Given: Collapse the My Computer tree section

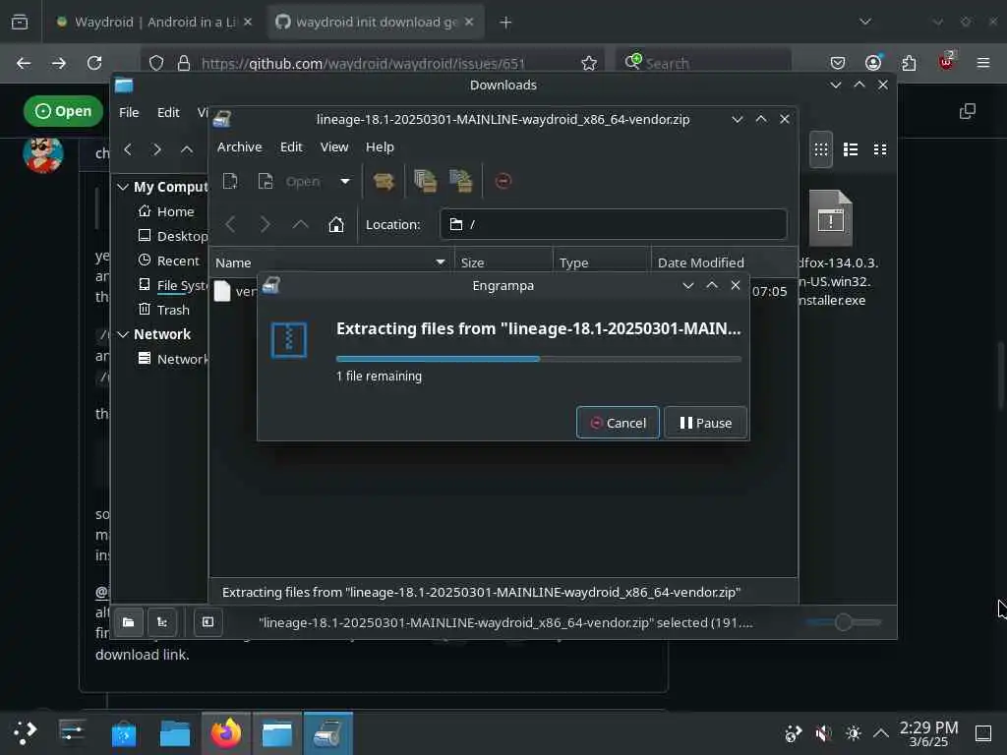Looking at the screenshot, I should [123, 187].
